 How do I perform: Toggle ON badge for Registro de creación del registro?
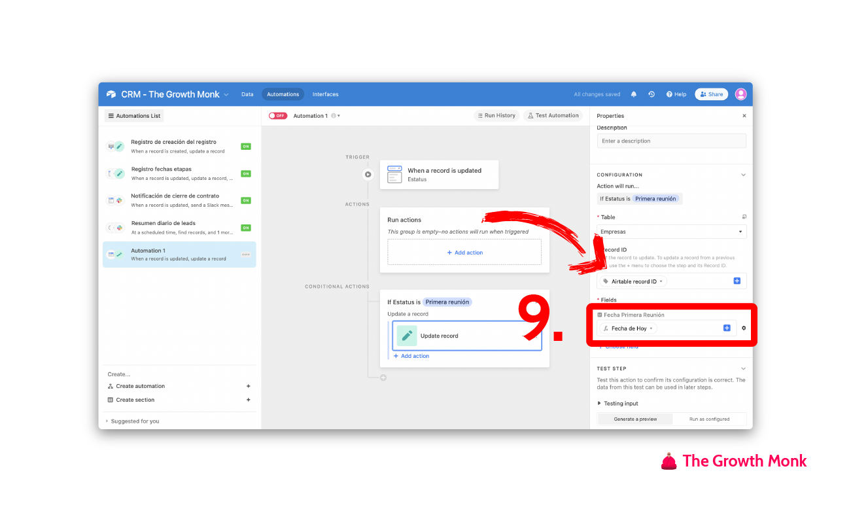(x=246, y=147)
